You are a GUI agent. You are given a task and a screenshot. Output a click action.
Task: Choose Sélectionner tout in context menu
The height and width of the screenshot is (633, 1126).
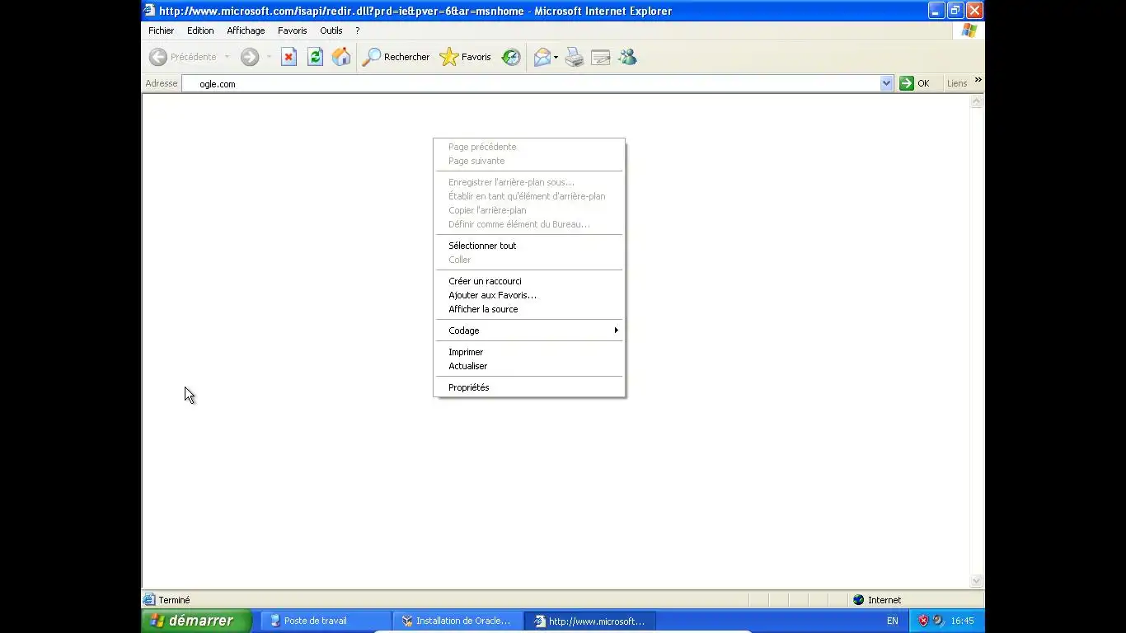click(x=528, y=246)
